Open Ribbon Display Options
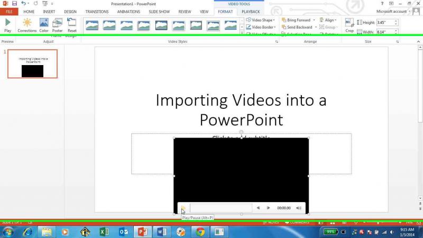Screen dimensions: 423x238 coord(391,4)
